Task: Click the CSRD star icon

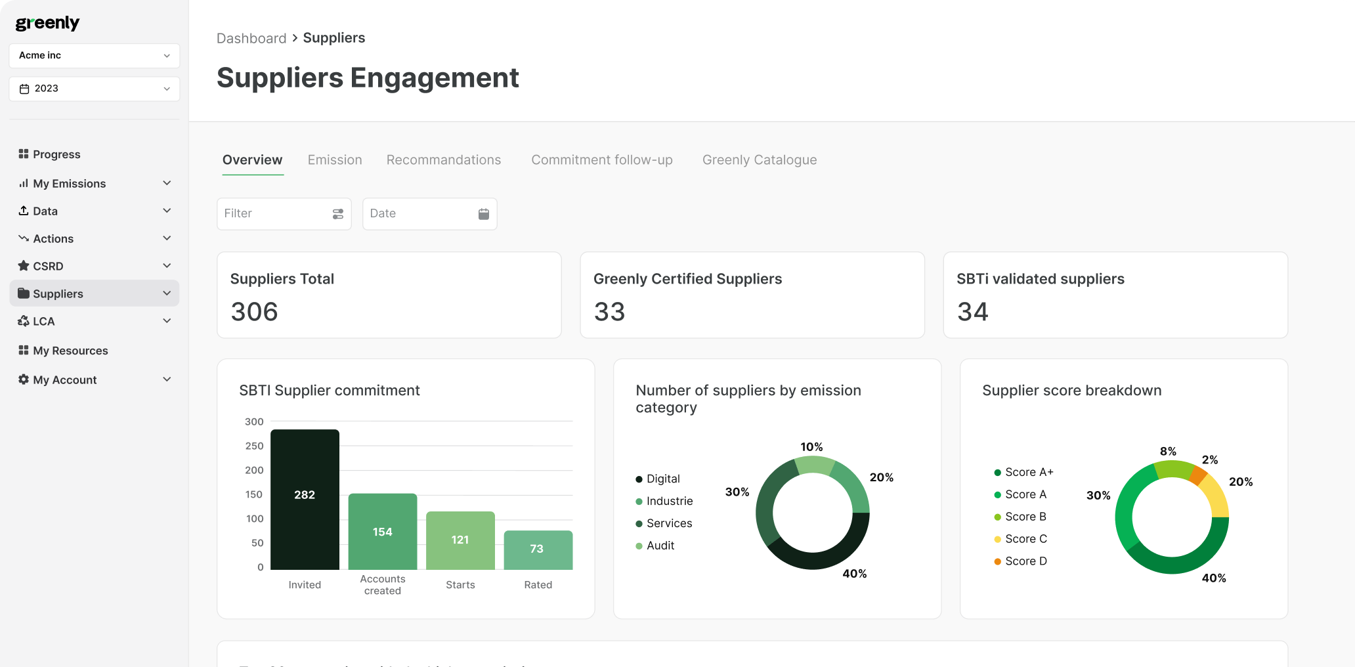Action: tap(24, 266)
